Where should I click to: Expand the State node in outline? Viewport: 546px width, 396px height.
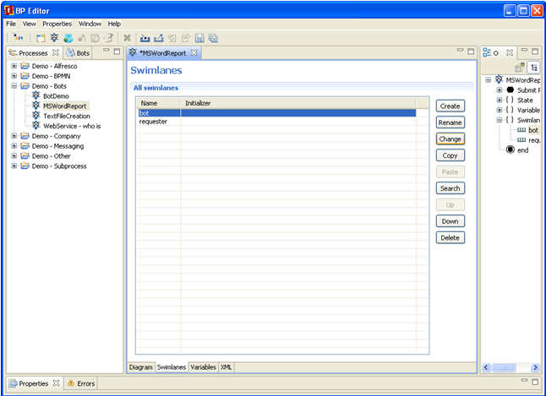[x=500, y=100]
